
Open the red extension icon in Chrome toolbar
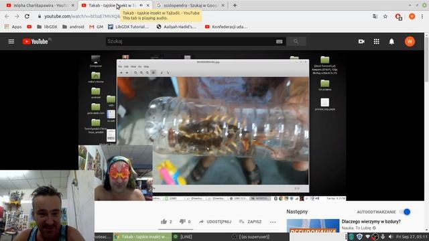pyautogui.click(x=398, y=17)
